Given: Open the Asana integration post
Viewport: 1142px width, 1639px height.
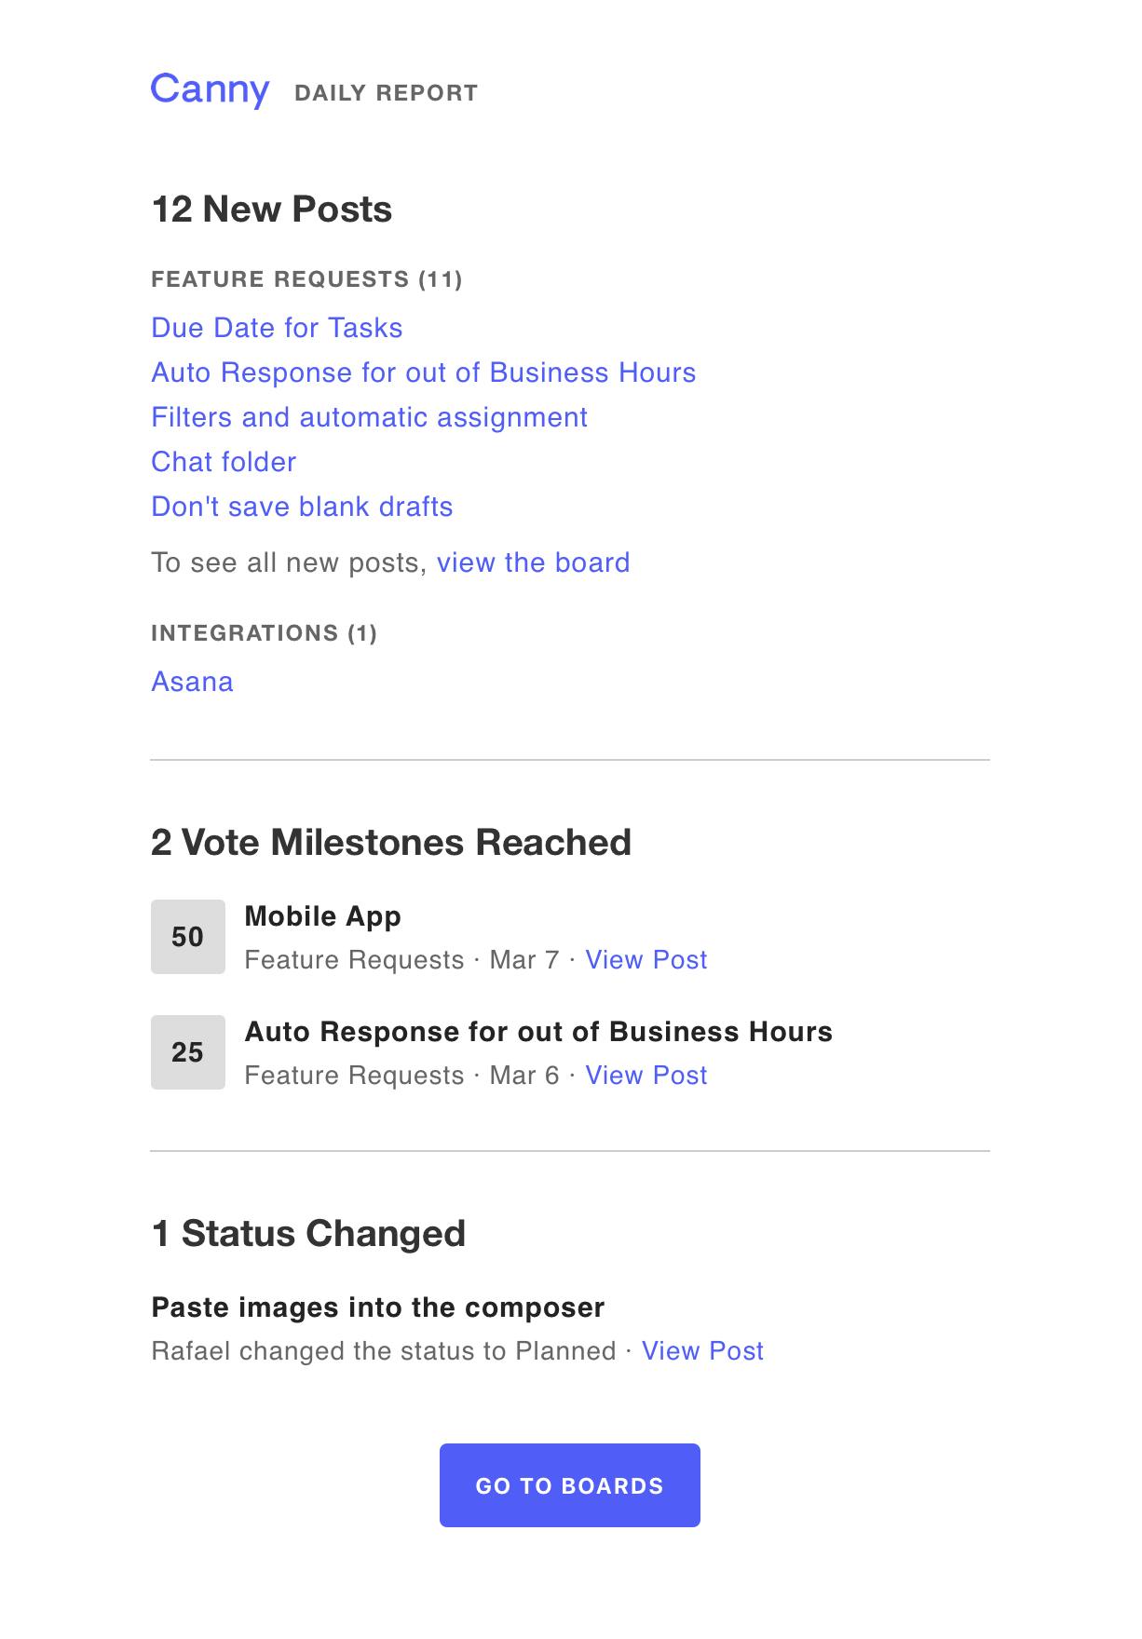Looking at the screenshot, I should click(192, 682).
